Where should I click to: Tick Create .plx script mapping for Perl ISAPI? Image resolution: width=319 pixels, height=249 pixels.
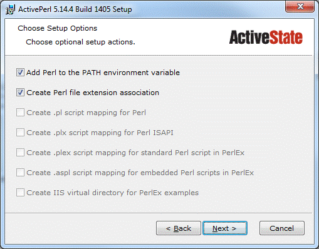tap(20, 133)
